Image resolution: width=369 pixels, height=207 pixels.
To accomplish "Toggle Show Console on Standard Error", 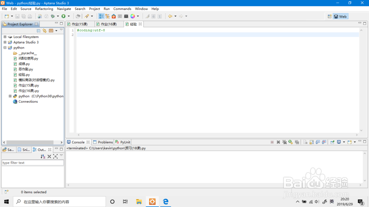I will 324,142.
